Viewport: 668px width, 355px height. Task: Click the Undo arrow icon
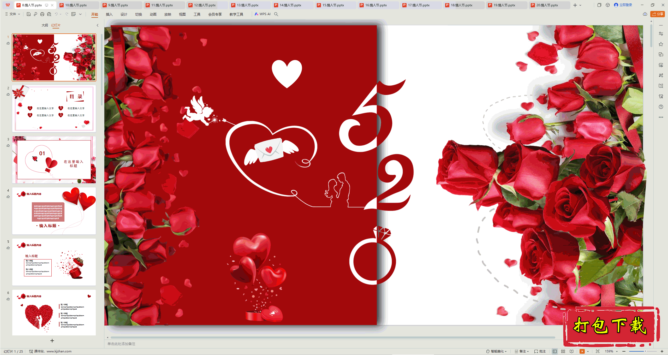(56, 14)
